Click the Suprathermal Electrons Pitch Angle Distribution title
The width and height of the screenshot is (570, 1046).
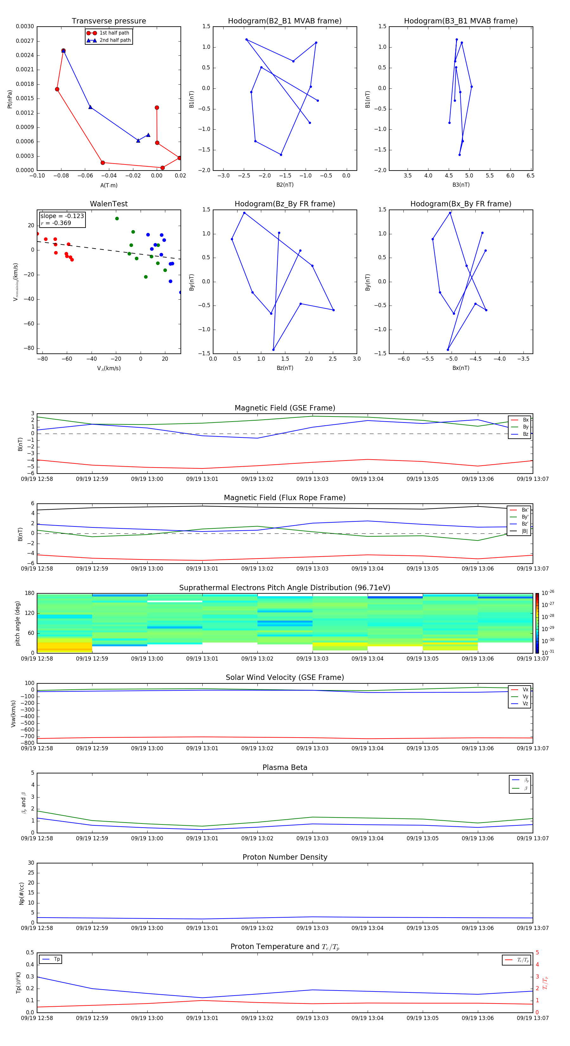click(285, 588)
